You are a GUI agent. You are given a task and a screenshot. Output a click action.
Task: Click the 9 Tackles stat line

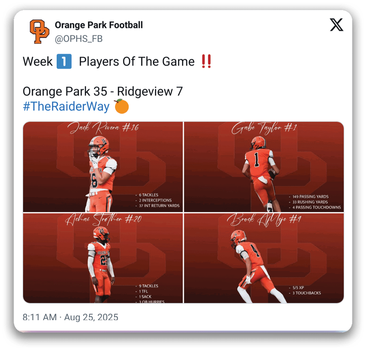coord(146,286)
